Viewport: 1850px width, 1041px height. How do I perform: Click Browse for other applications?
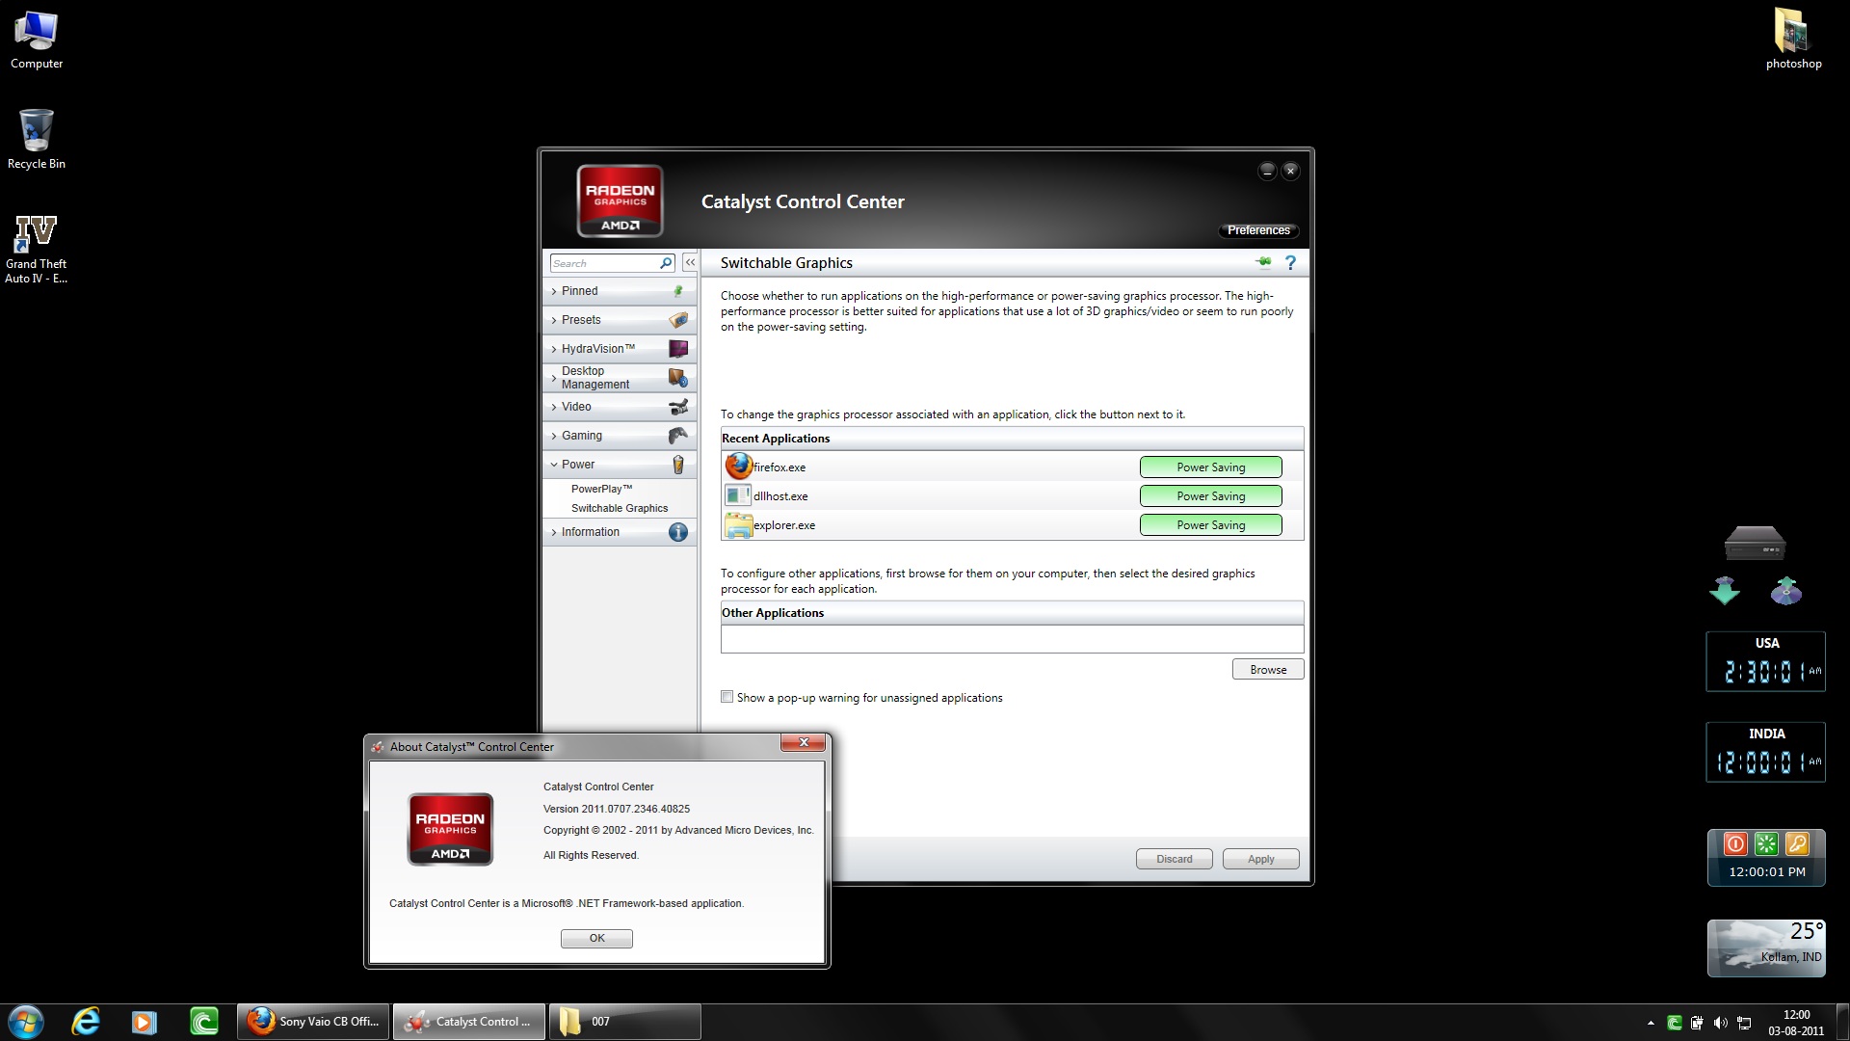pyautogui.click(x=1268, y=669)
